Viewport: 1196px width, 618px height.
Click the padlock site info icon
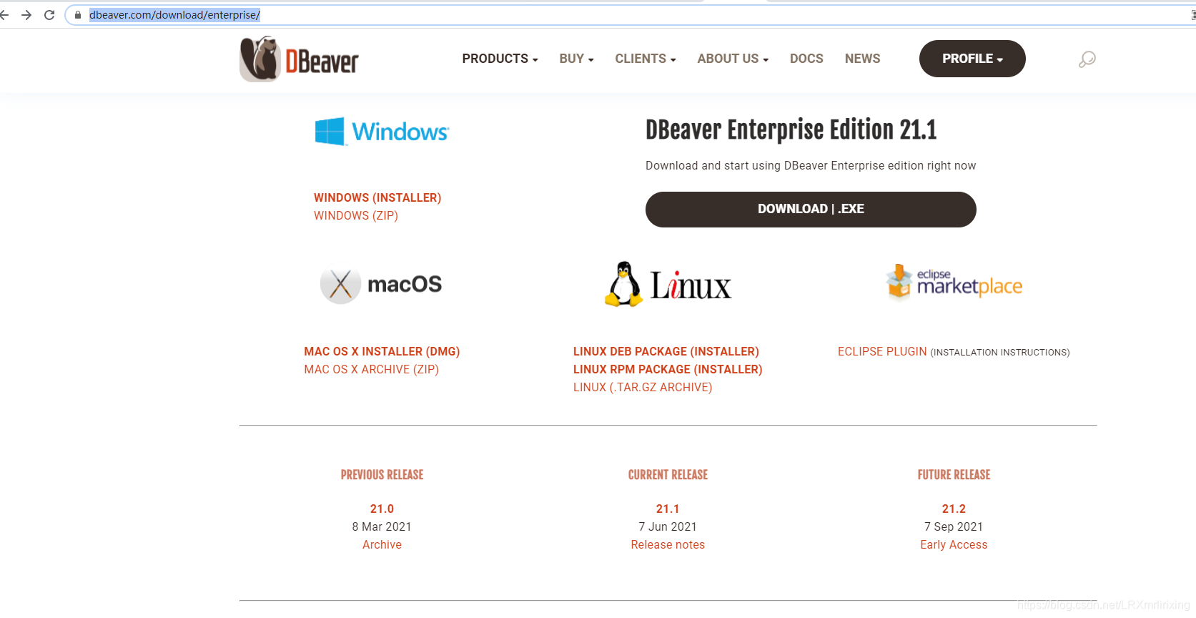click(x=78, y=15)
